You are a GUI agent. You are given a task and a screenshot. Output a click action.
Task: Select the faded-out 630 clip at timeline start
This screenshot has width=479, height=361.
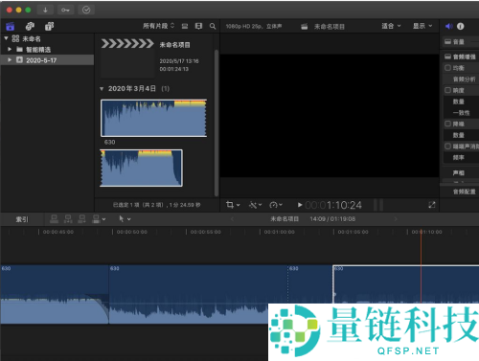click(x=55, y=294)
